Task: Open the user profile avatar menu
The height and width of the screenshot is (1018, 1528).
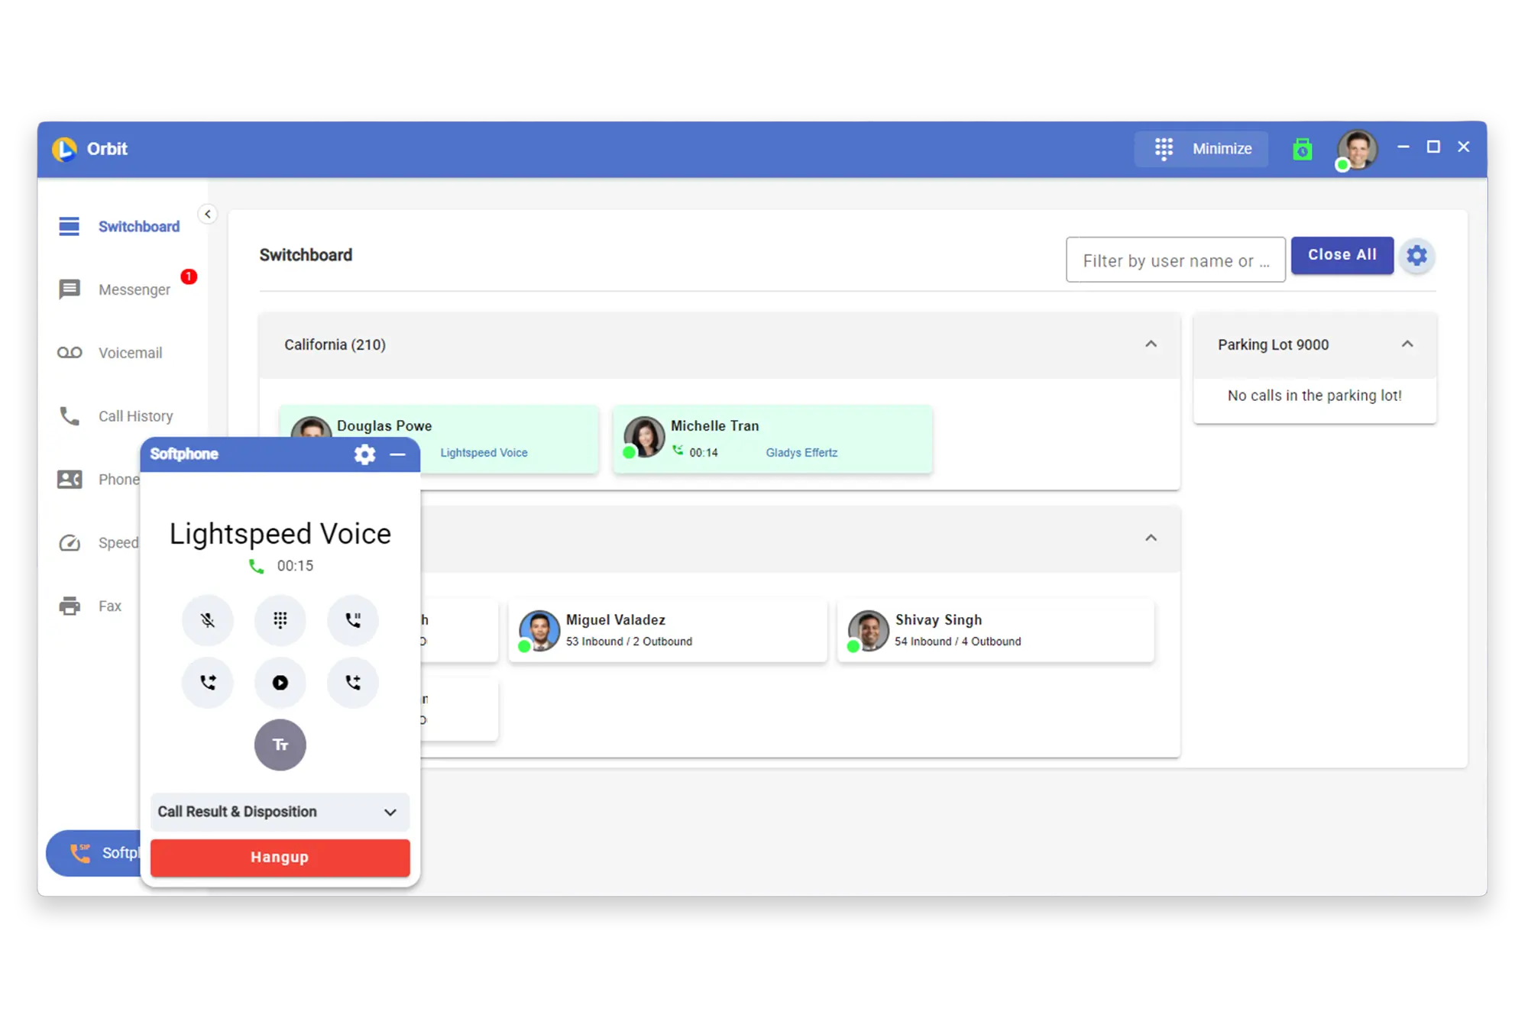Action: pos(1357,149)
